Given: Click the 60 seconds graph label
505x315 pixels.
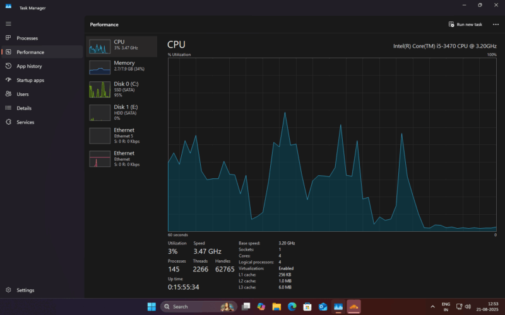Looking at the screenshot, I should click(178, 234).
